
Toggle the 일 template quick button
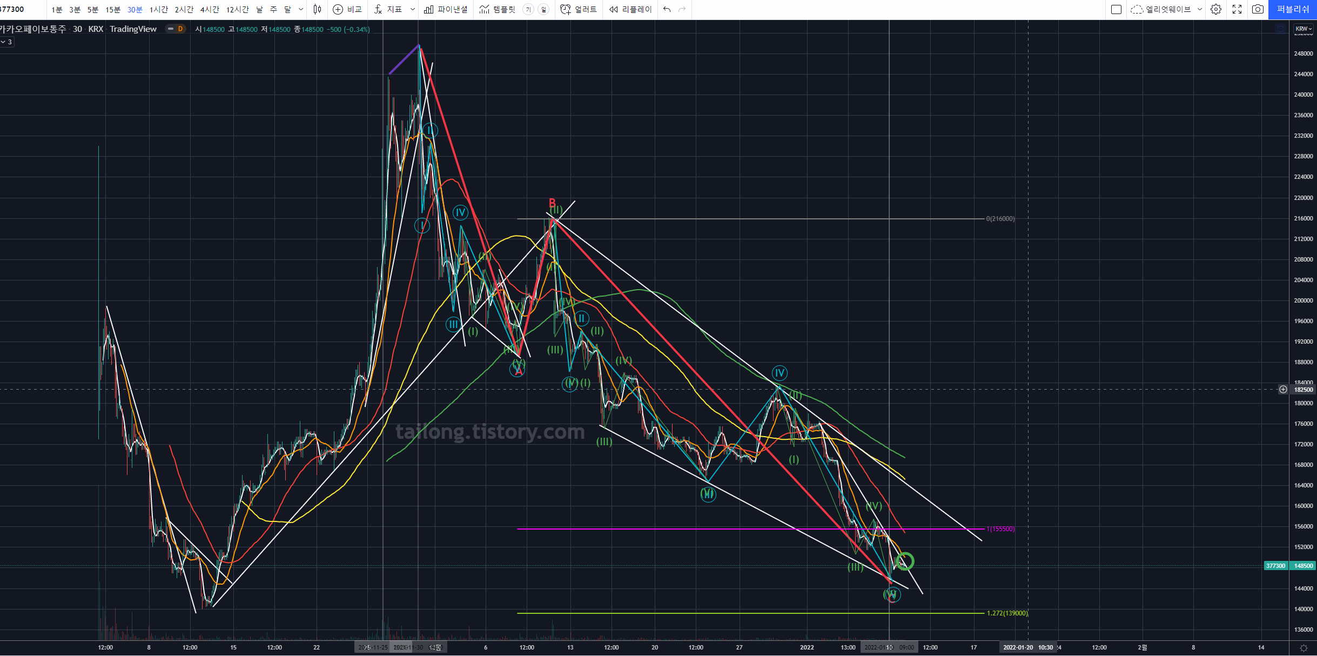[543, 9]
